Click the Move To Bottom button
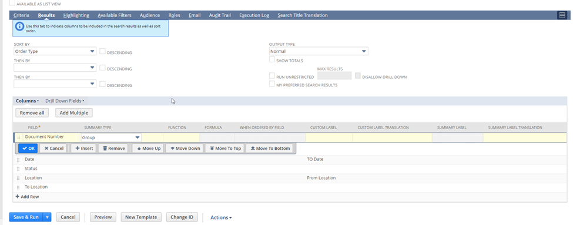573x225 pixels. (x=269, y=148)
